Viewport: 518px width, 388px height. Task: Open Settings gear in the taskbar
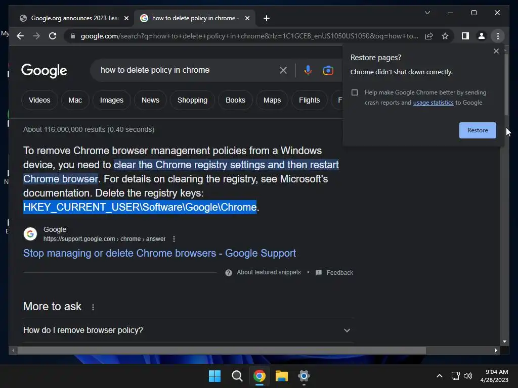304,376
